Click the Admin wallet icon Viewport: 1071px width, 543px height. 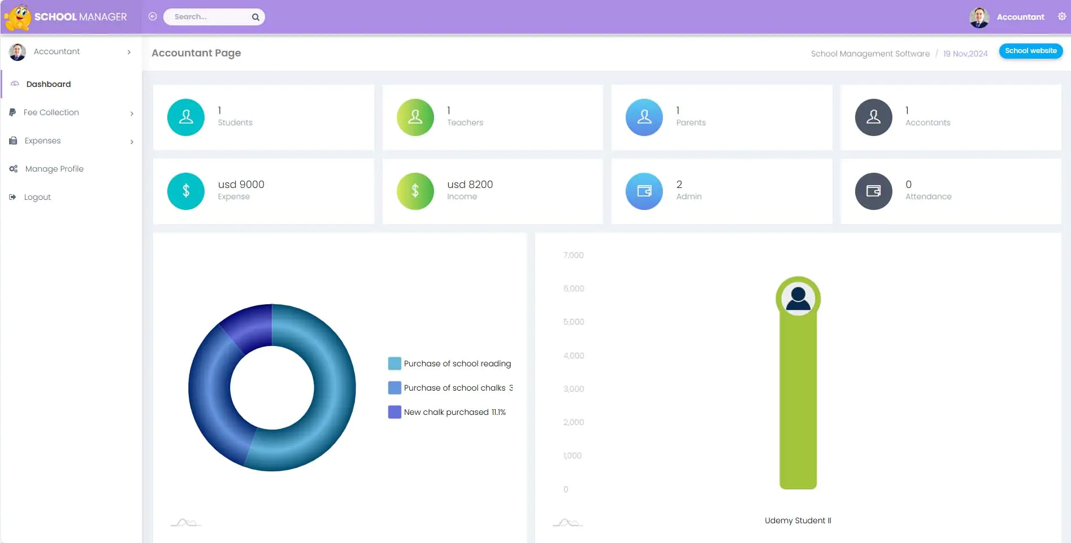pos(644,191)
